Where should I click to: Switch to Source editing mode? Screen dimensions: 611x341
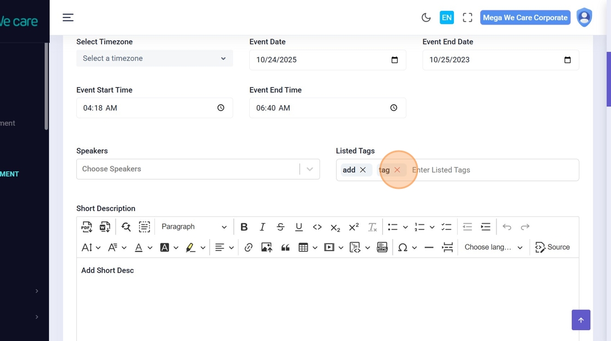click(x=553, y=248)
